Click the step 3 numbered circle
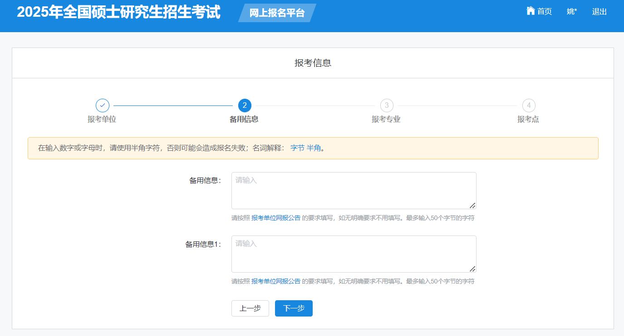624x336 pixels. coord(387,106)
